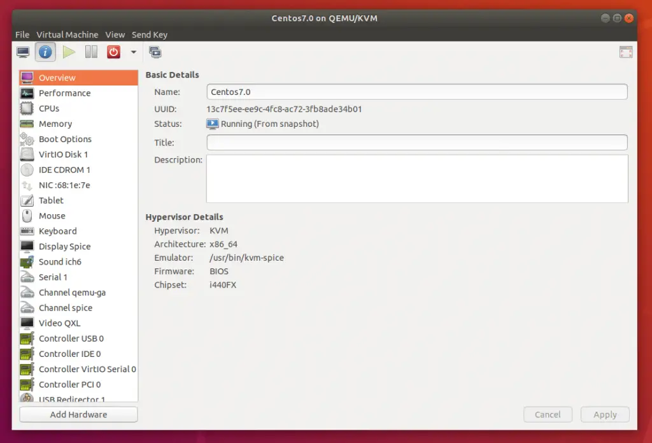Click the BIOS firmware value
The height and width of the screenshot is (443, 652).
(219, 272)
